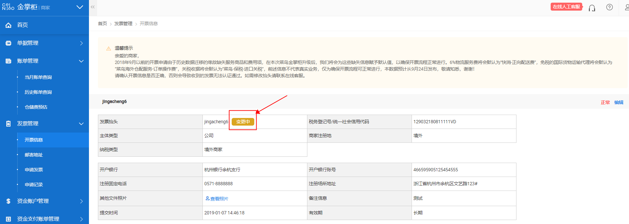Click the 在线人工客服 button
Image resolution: width=629 pixels, height=224 pixels.
(567, 7)
